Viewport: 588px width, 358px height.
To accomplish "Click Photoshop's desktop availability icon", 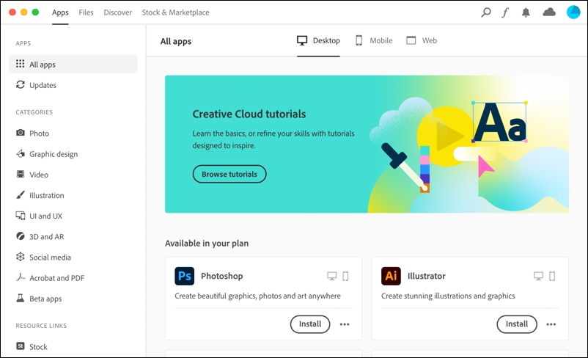I will click(332, 276).
